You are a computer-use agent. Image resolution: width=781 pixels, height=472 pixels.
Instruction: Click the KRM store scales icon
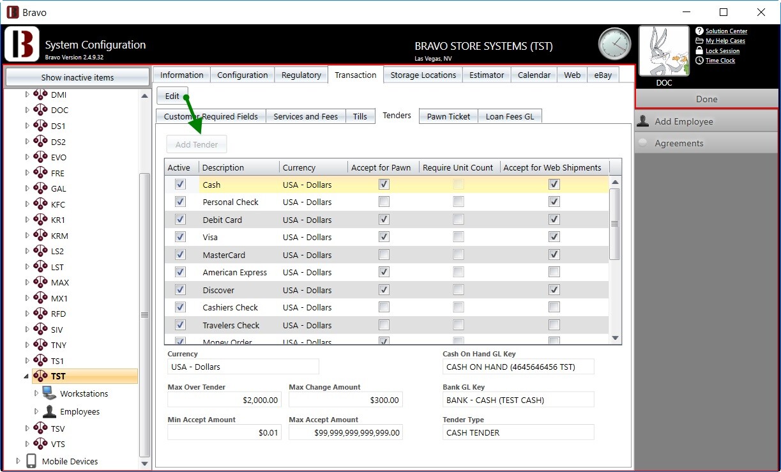pos(40,236)
